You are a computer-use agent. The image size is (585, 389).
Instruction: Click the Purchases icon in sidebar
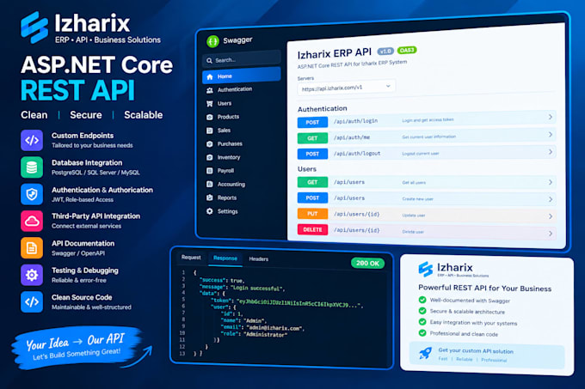coord(210,144)
